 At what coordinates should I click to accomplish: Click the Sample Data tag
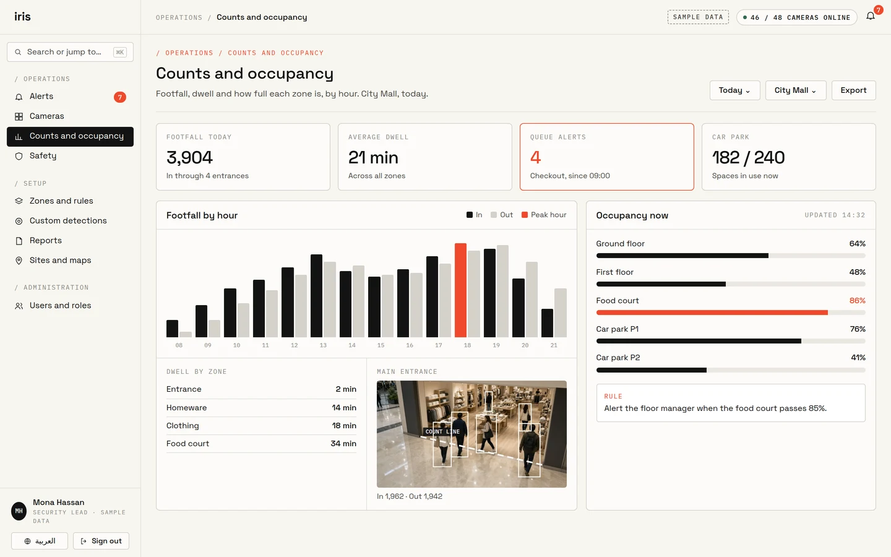coord(698,17)
